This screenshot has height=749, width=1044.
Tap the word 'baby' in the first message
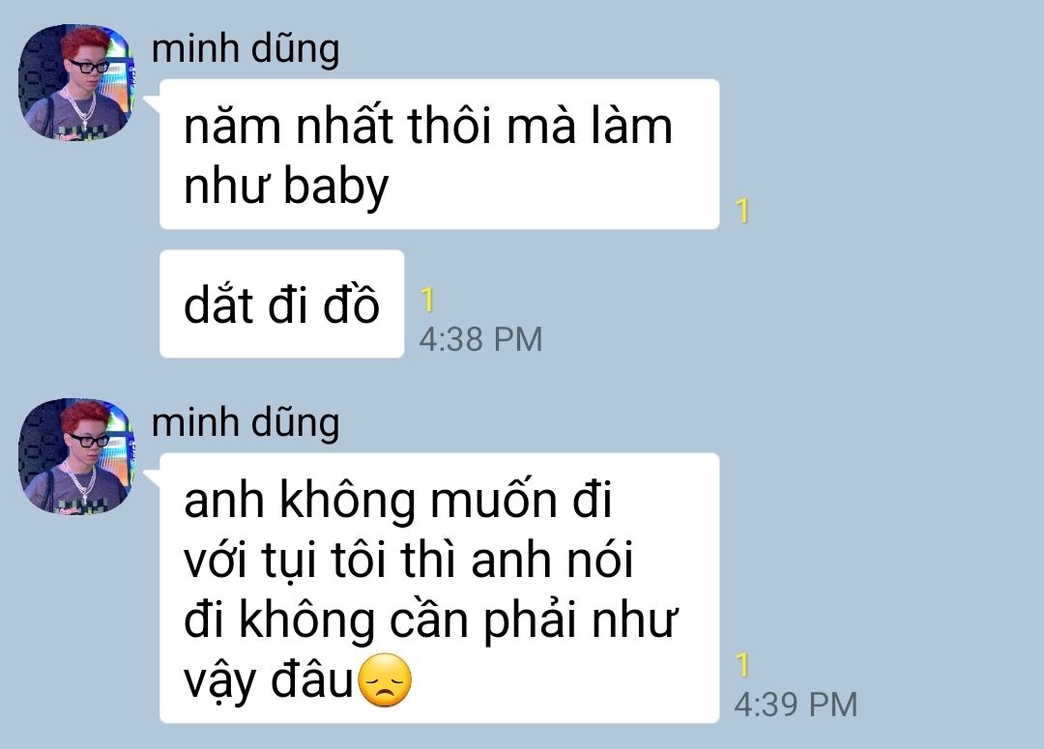click(335, 187)
